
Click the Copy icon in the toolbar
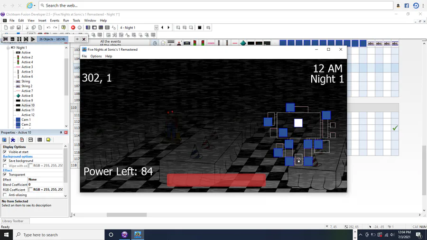click(x=34, y=28)
